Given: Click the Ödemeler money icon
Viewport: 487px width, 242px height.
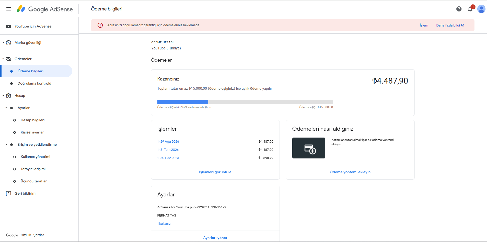Looking at the screenshot, I should coord(8,59).
